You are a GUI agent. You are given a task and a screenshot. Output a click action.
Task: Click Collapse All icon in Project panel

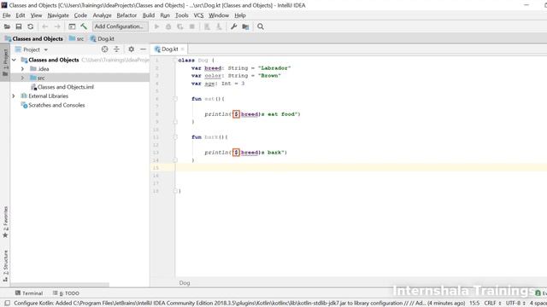pos(116,49)
